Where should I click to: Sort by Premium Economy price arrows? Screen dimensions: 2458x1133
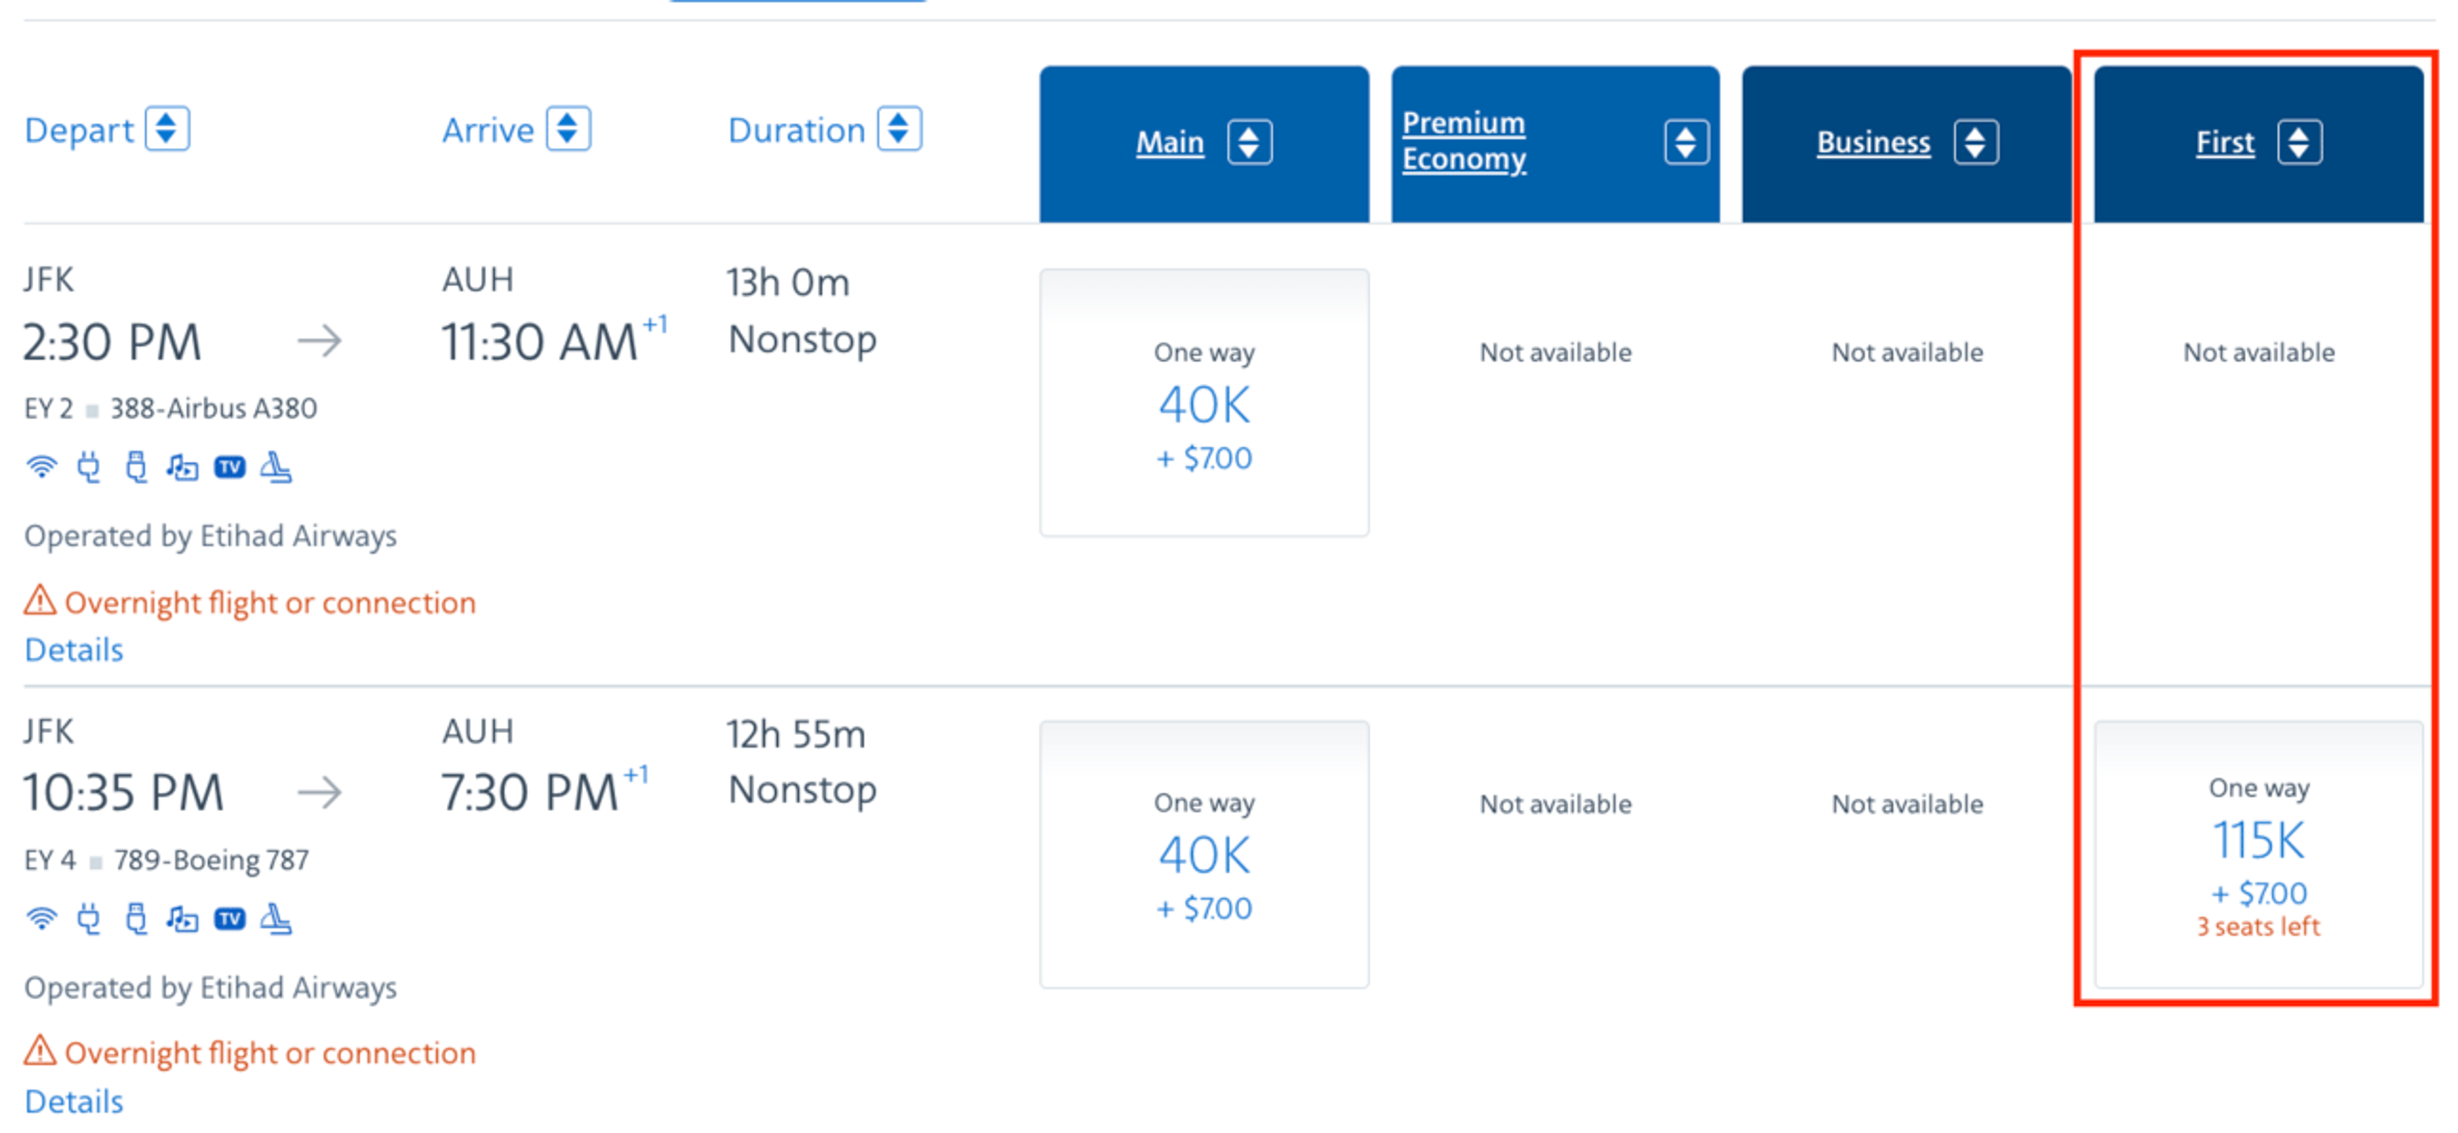click(1686, 142)
